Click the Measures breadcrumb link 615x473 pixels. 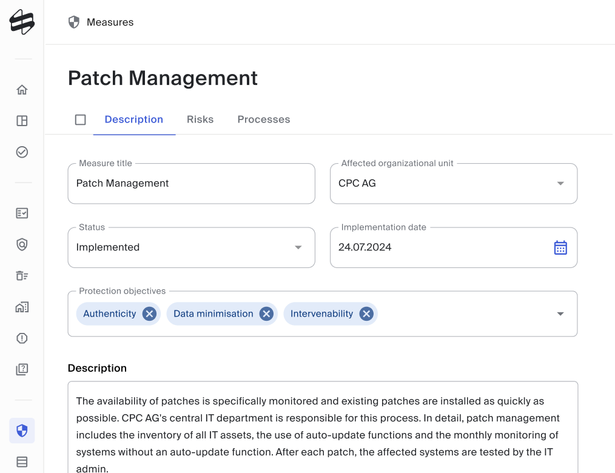[110, 22]
